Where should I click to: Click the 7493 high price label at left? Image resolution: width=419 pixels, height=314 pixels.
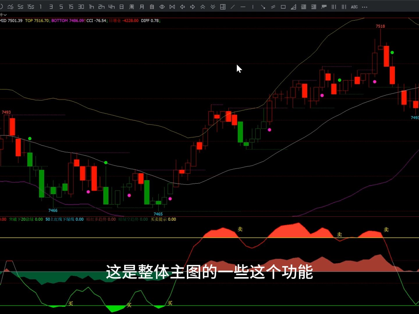click(x=6, y=112)
